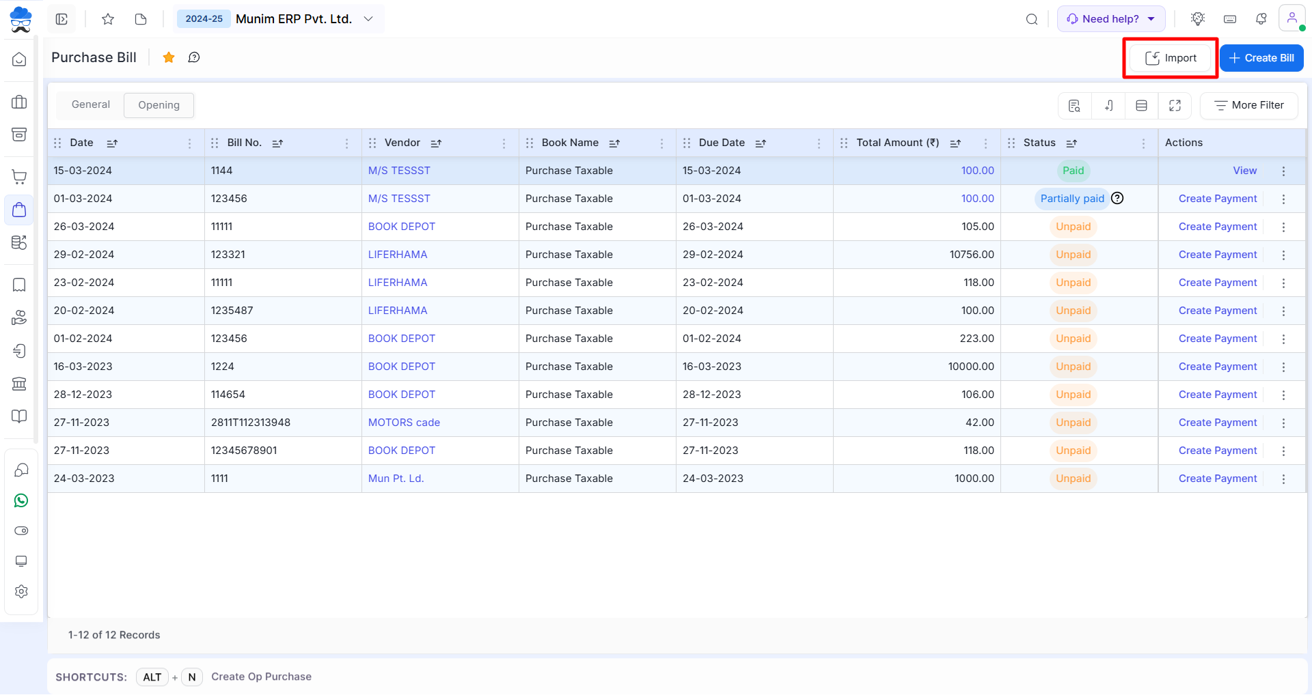Expand Need help? dropdown

(1111, 19)
